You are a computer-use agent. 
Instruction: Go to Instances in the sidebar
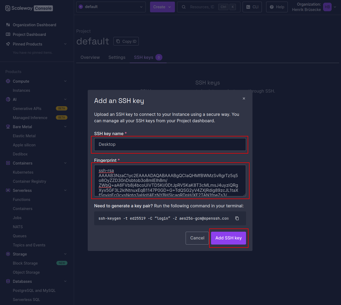(x=21, y=90)
